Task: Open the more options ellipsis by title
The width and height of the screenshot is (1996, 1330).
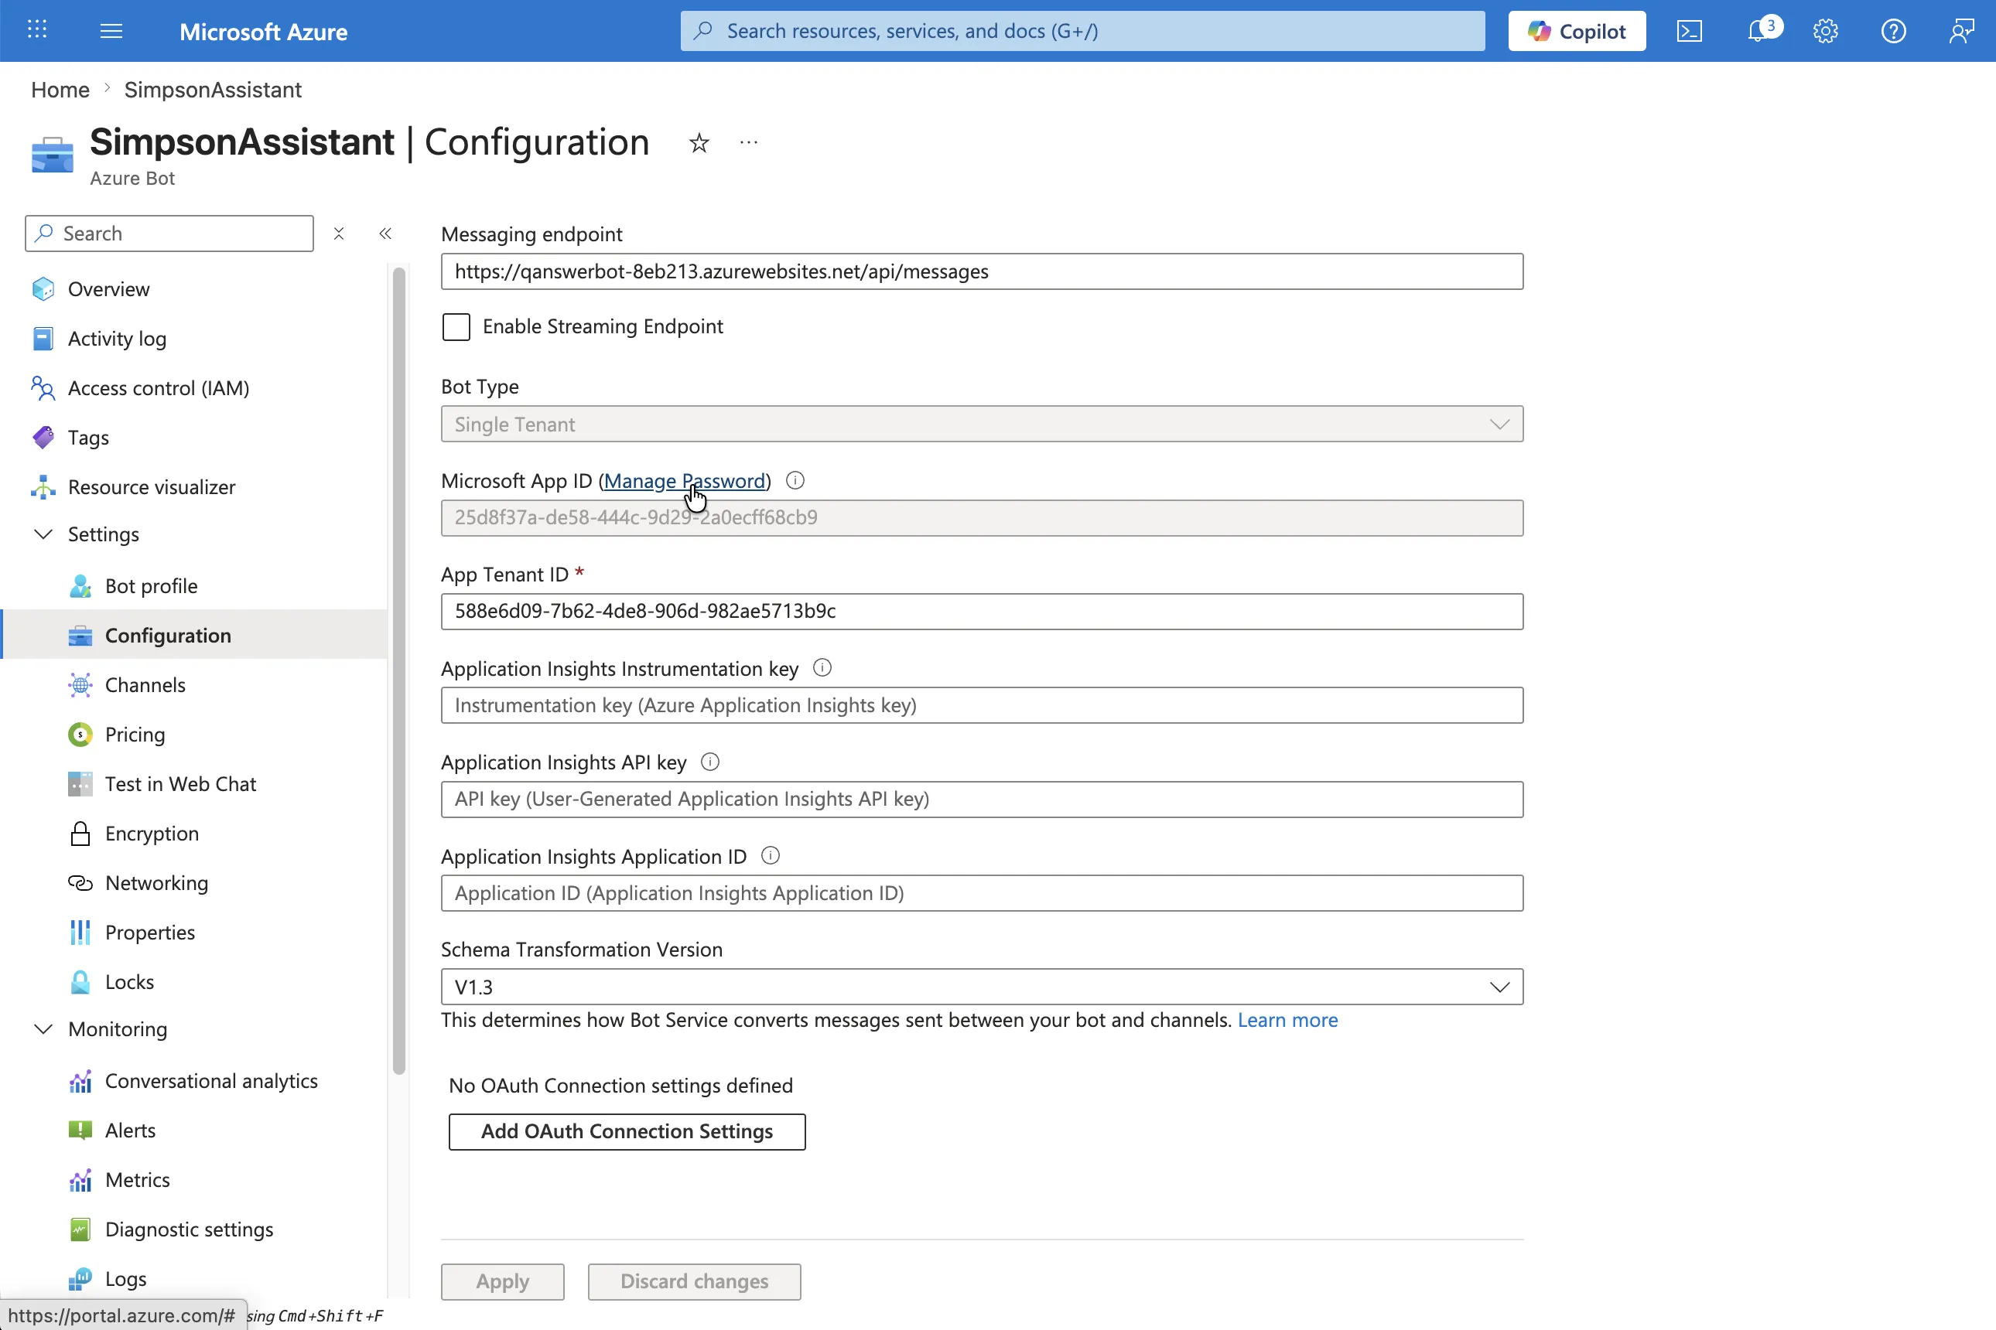Action: pyautogui.click(x=749, y=142)
